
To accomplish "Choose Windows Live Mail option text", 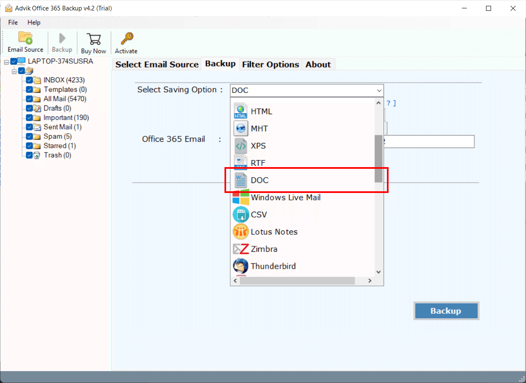I will coord(286,197).
